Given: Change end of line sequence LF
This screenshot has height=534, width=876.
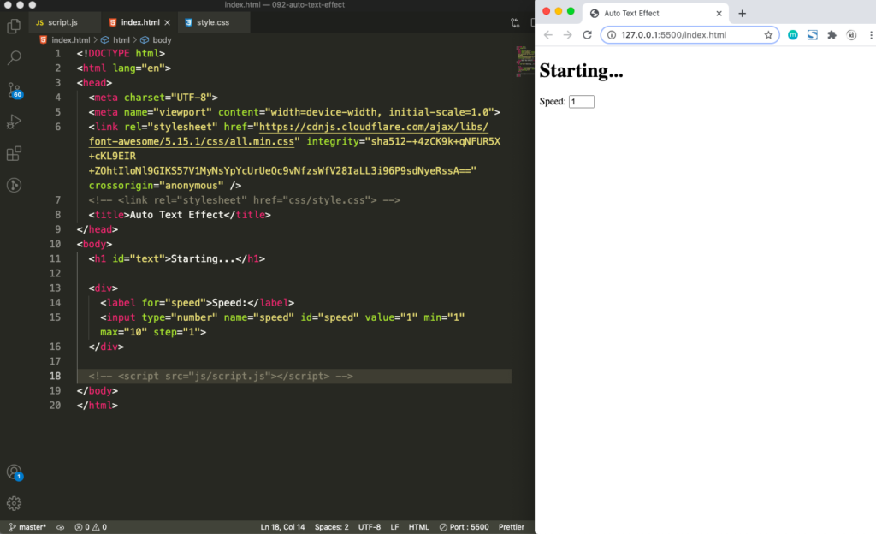Looking at the screenshot, I should point(394,527).
